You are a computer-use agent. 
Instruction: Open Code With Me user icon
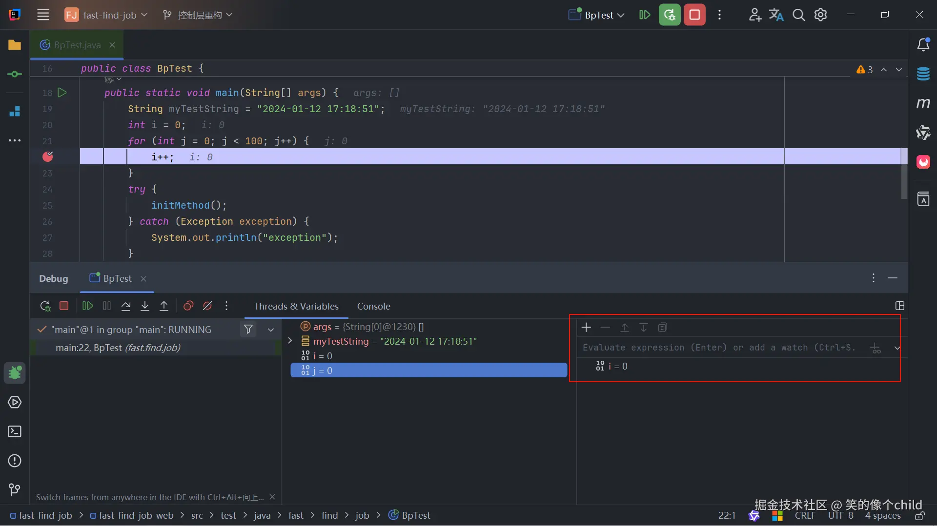(x=755, y=15)
